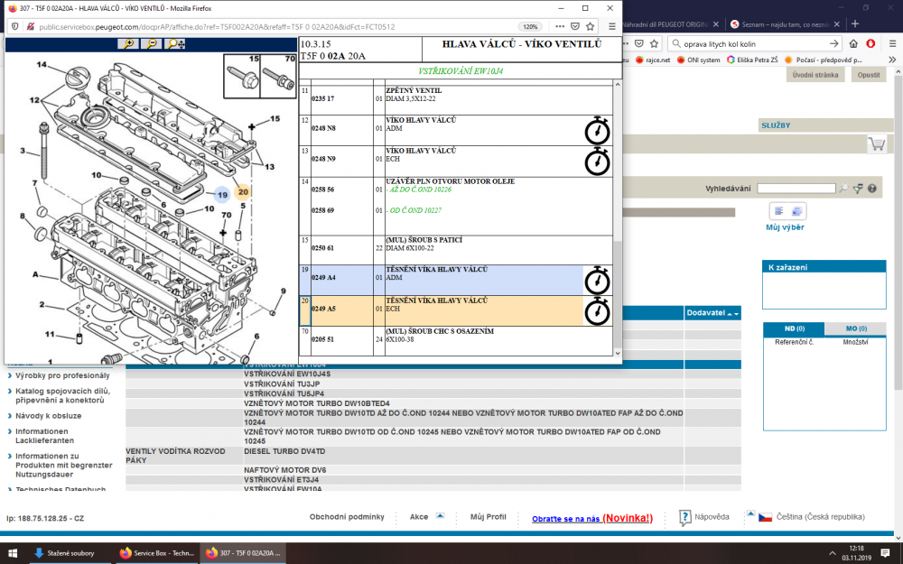Zoom out of the parts diagram

[x=151, y=43]
